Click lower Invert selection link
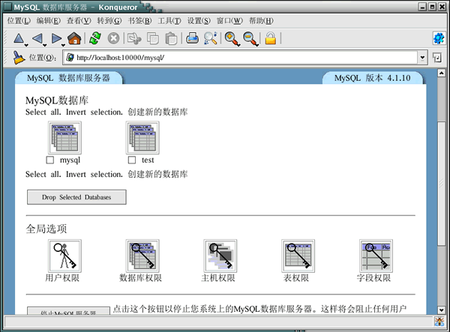The height and width of the screenshot is (332, 450). (x=94, y=175)
